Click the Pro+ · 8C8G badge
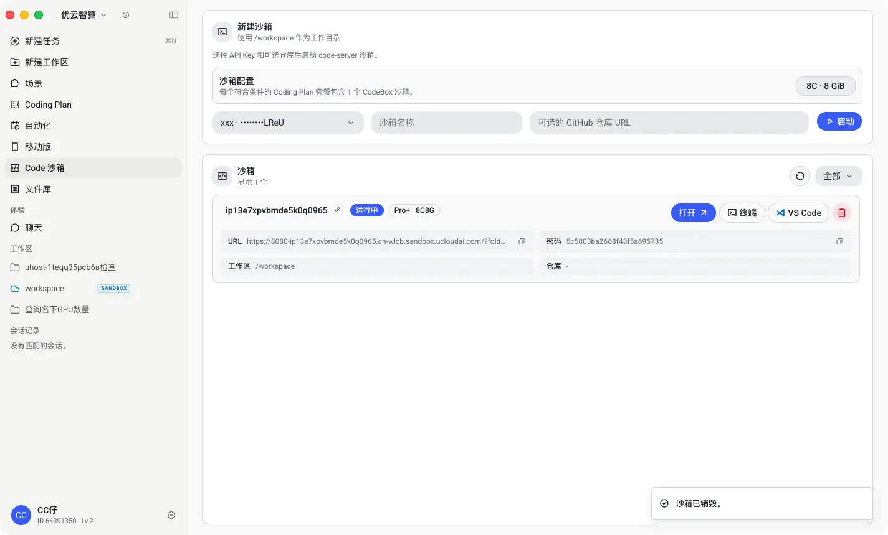The height and width of the screenshot is (535, 888). click(x=414, y=210)
